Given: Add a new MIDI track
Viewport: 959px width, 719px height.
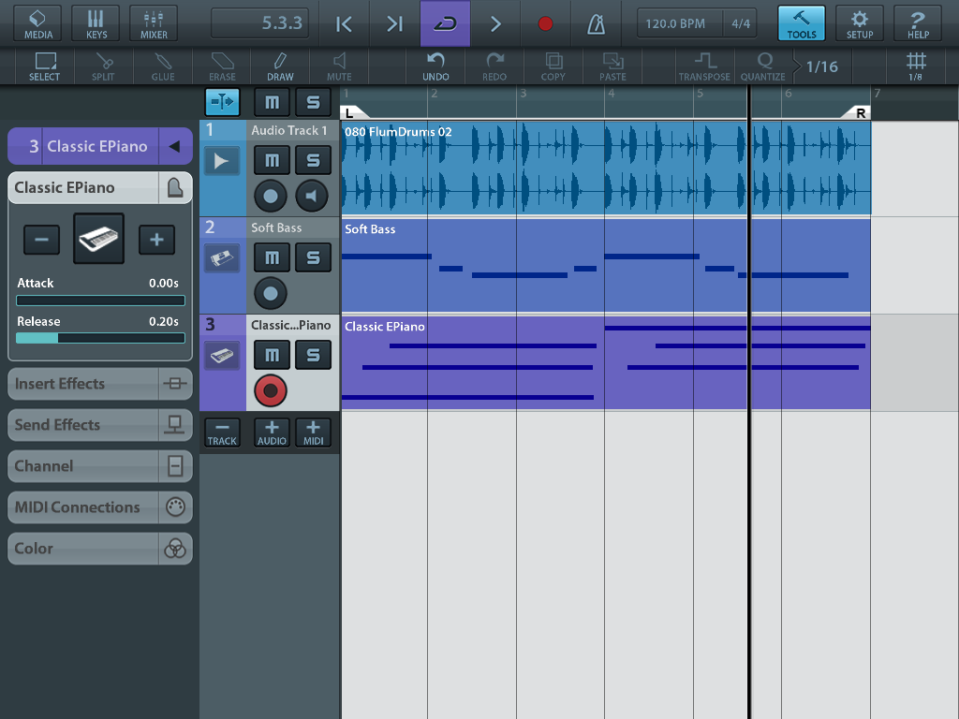Looking at the screenshot, I should point(313,433).
